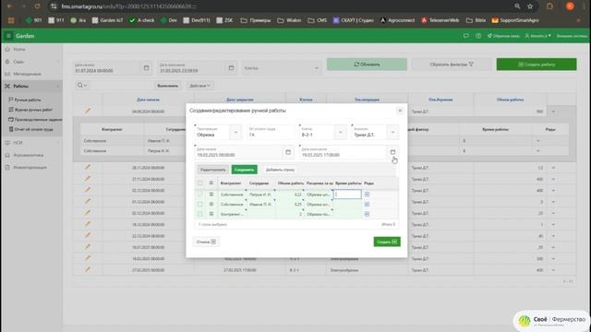591x332 pixels.
Task: Open the A-check bookmark
Action: 141,20
